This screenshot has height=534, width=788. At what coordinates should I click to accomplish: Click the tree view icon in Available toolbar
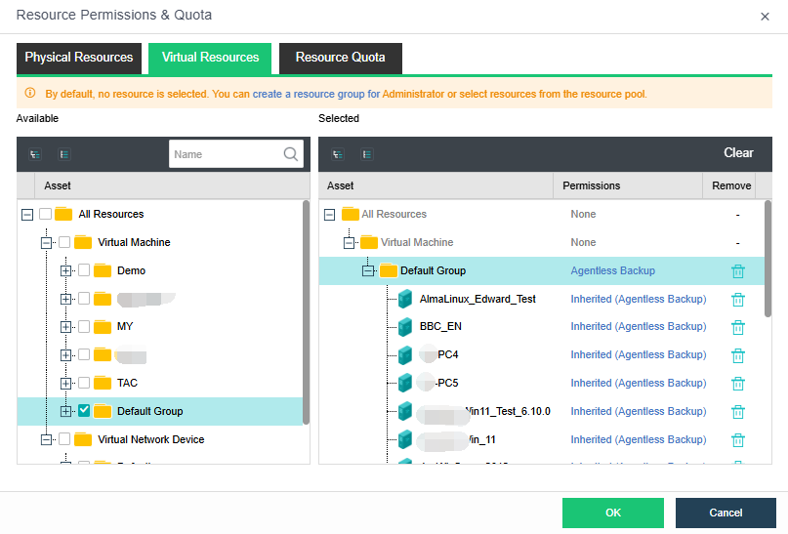[35, 154]
